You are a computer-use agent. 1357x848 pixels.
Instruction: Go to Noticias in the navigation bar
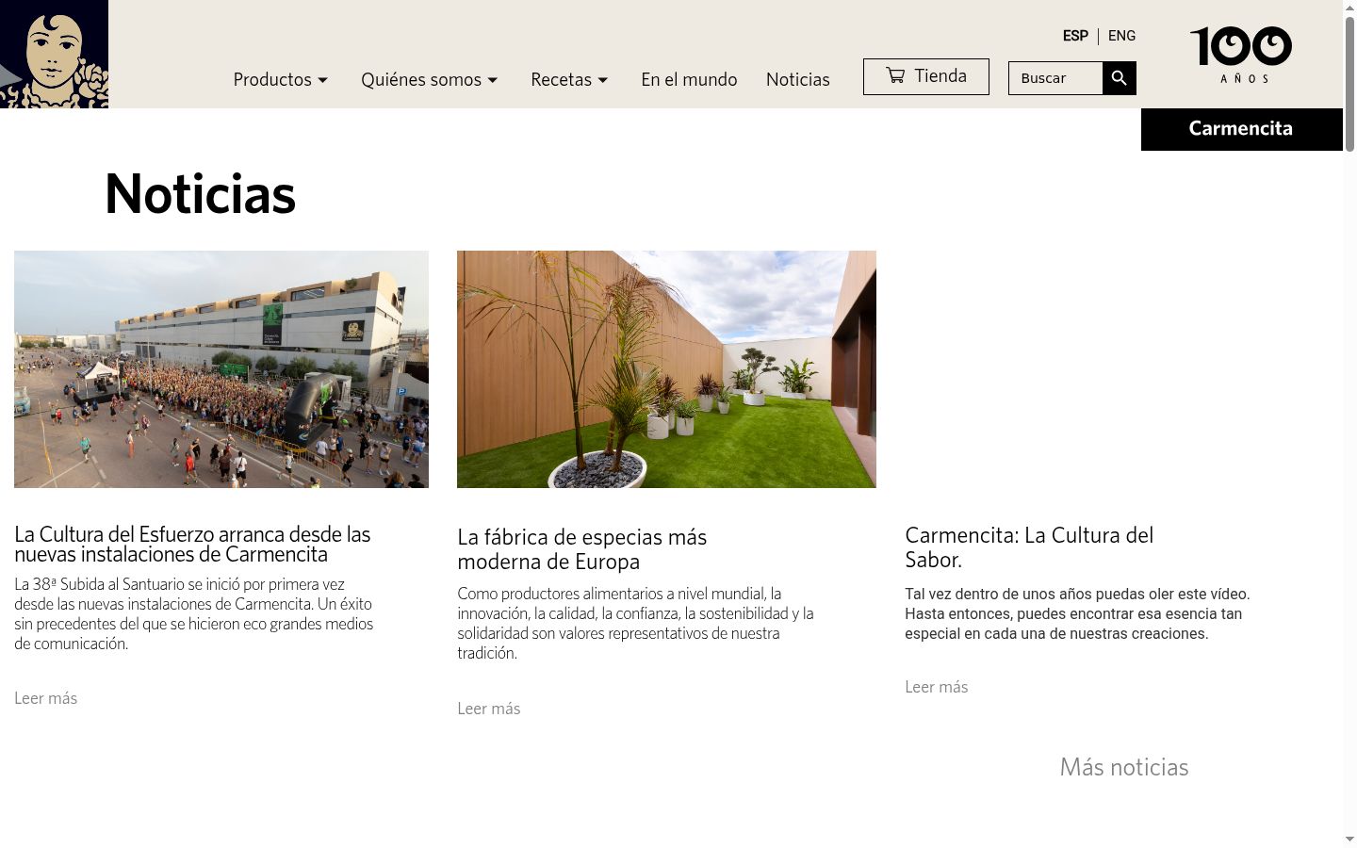tap(798, 80)
